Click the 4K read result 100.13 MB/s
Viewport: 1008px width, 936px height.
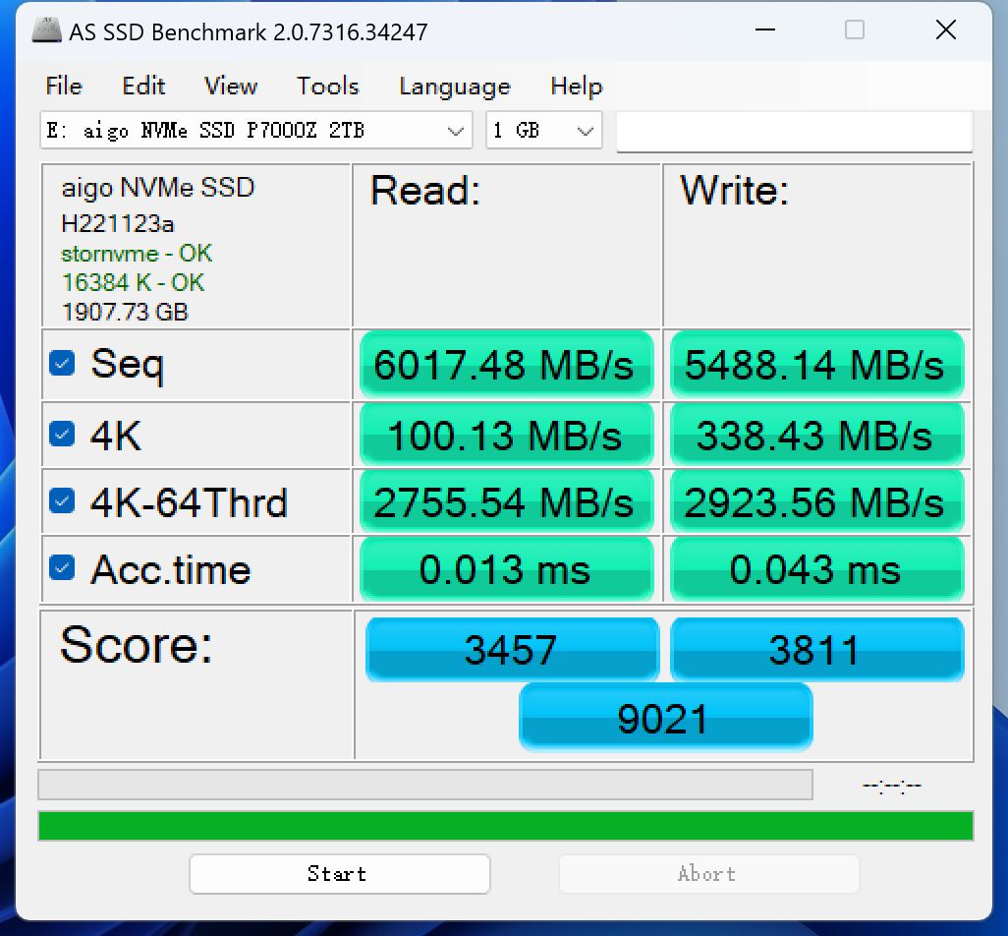pos(506,435)
